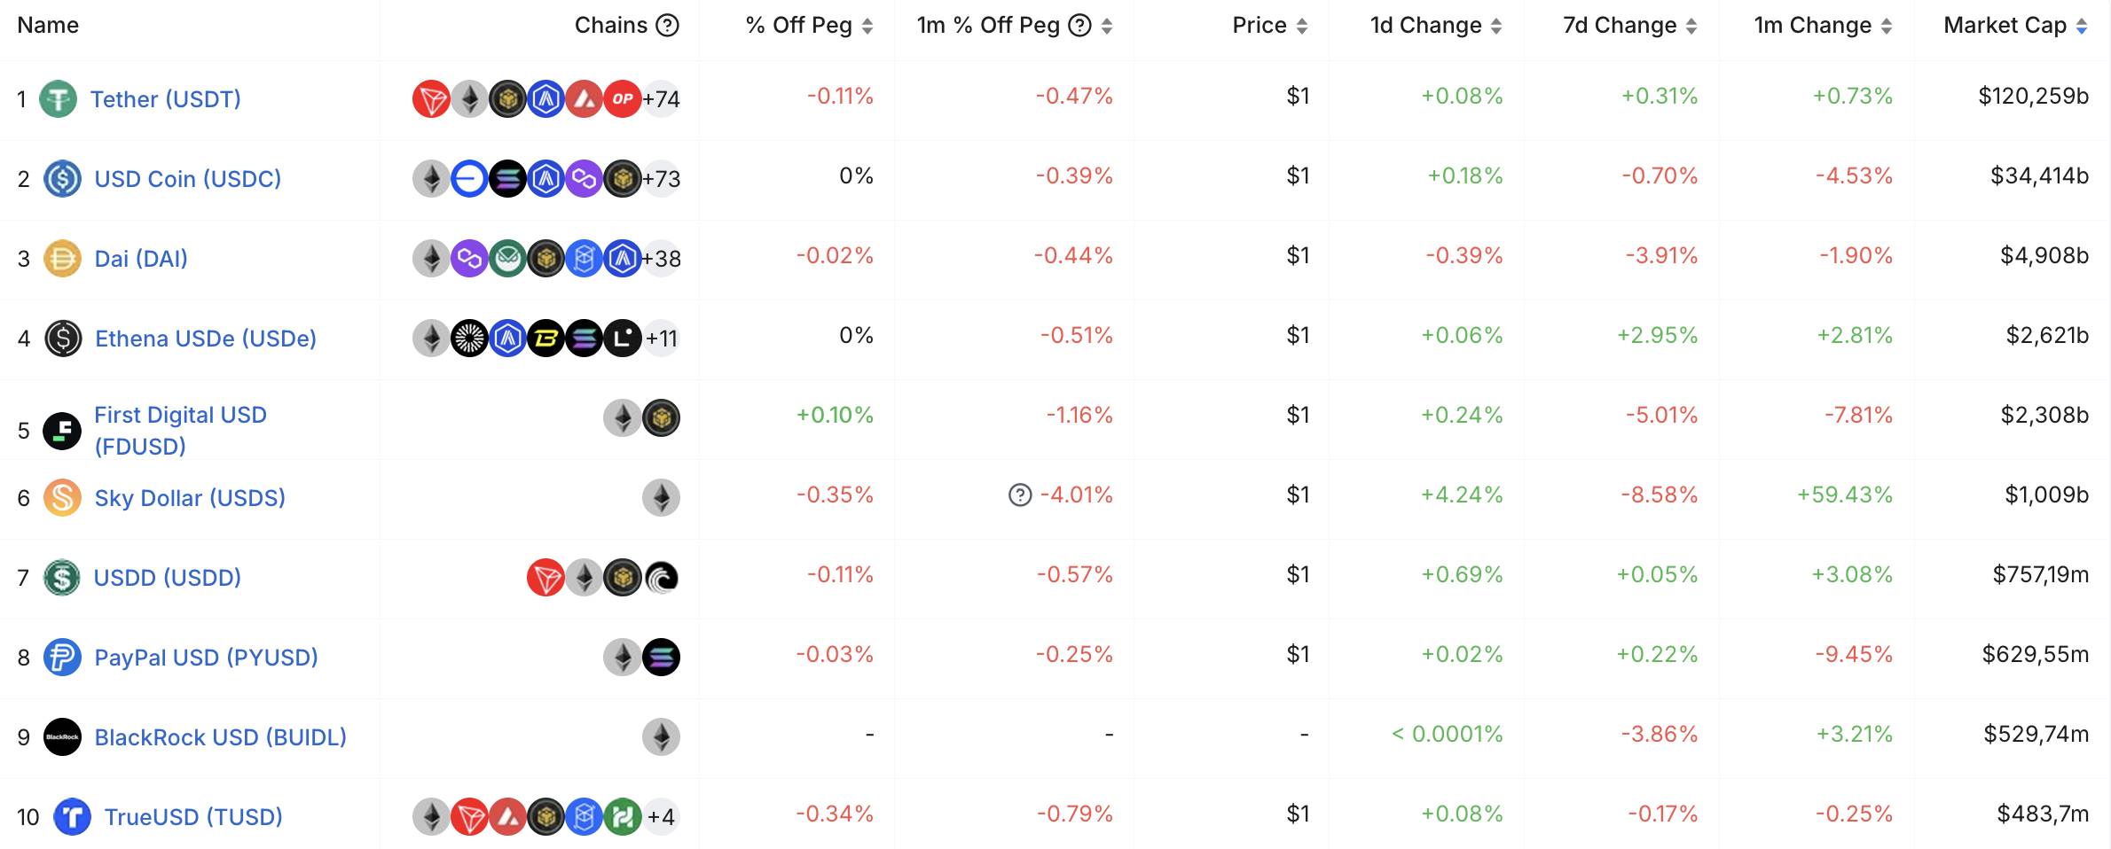Sort by Price column arrows
The image size is (2111, 849).
[x=1302, y=26]
